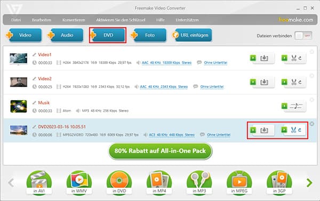
Task: Open the audio editor for Musik
Action: click(294, 106)
